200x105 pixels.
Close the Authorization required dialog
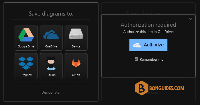pyautogui.click(x=190, y=19)
